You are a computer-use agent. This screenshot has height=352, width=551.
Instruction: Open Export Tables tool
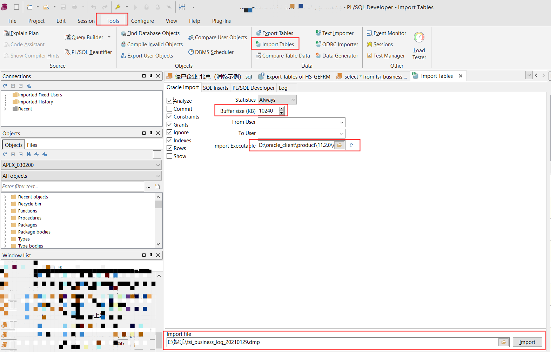[275, 33]
